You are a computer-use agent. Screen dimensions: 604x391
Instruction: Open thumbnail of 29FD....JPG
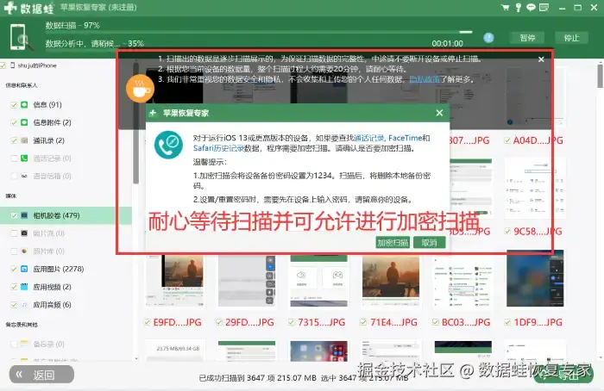pyautogui.click(x=247, y=282)
